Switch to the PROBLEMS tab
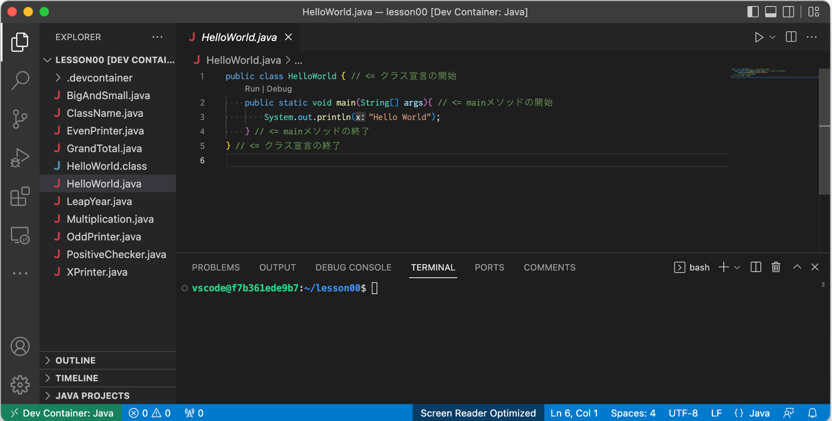Image resolution: width=832 pixels, height=421 pixels. point(216,268)
